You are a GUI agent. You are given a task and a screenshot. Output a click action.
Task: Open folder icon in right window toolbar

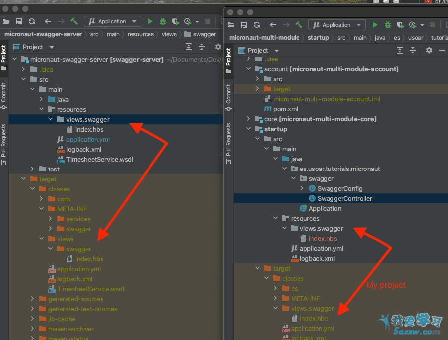coord(231,25)
